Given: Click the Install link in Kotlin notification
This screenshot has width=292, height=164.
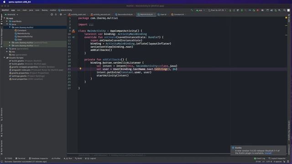Looking at the screenshot, I should 268,153.
